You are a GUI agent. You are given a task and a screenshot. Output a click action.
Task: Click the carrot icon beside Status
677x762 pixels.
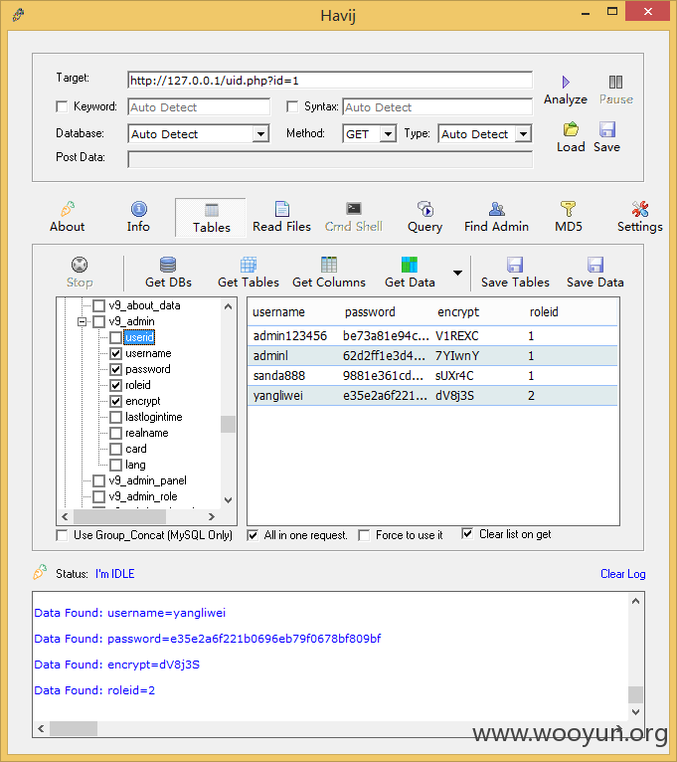(41, 572)
